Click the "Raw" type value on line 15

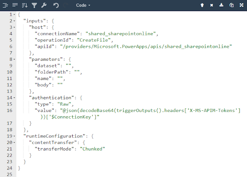point(64,104)
